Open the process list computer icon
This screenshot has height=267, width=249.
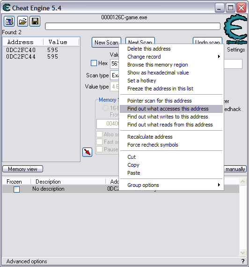[x=9, y=22]
